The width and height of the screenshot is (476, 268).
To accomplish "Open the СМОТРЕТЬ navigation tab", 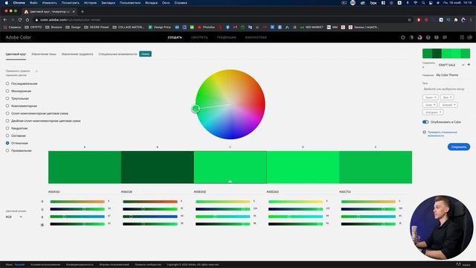I will click(199, 37).
